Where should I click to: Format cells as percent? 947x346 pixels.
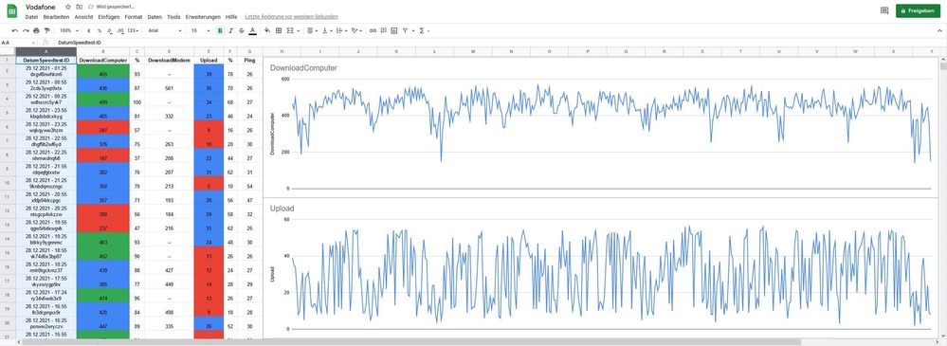point(99,30)
